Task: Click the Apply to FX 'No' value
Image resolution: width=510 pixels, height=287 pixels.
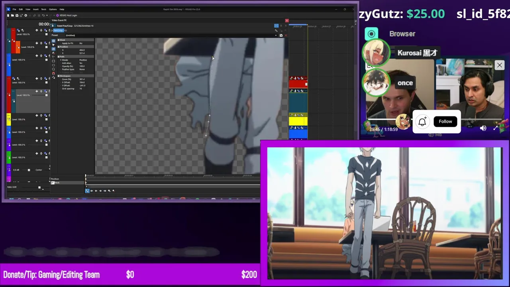Action: pyautogui.click(x=81, y=43)
